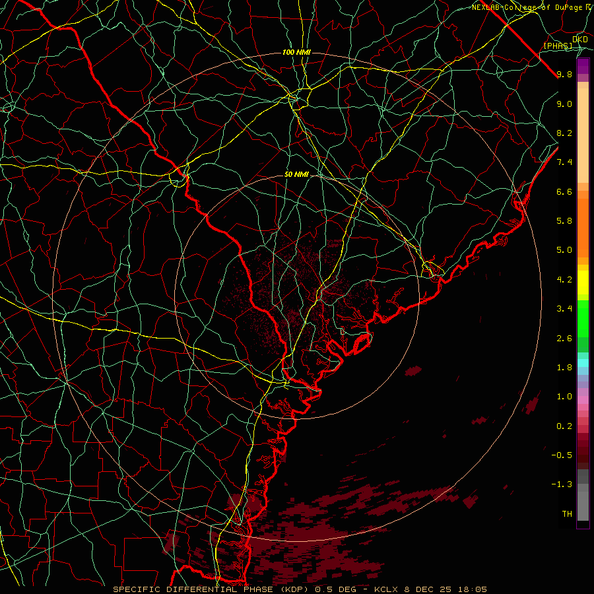594x594 pixels.
Task: Pick the bright green swatch of the scale
Action: pos(583,317)
